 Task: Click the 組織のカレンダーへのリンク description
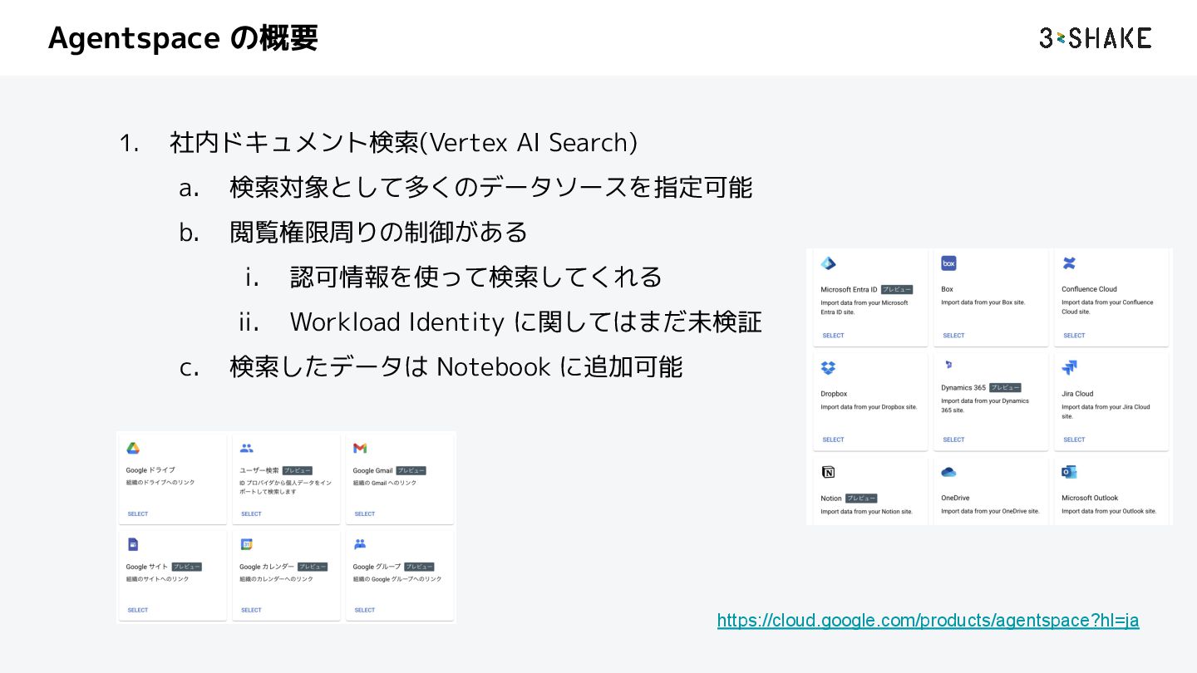coord(276,579)
